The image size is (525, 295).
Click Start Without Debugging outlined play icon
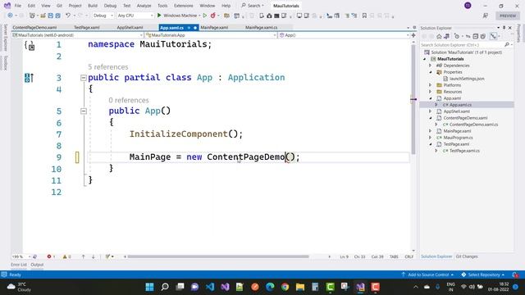pyautogui.click(x=205, y=16)
